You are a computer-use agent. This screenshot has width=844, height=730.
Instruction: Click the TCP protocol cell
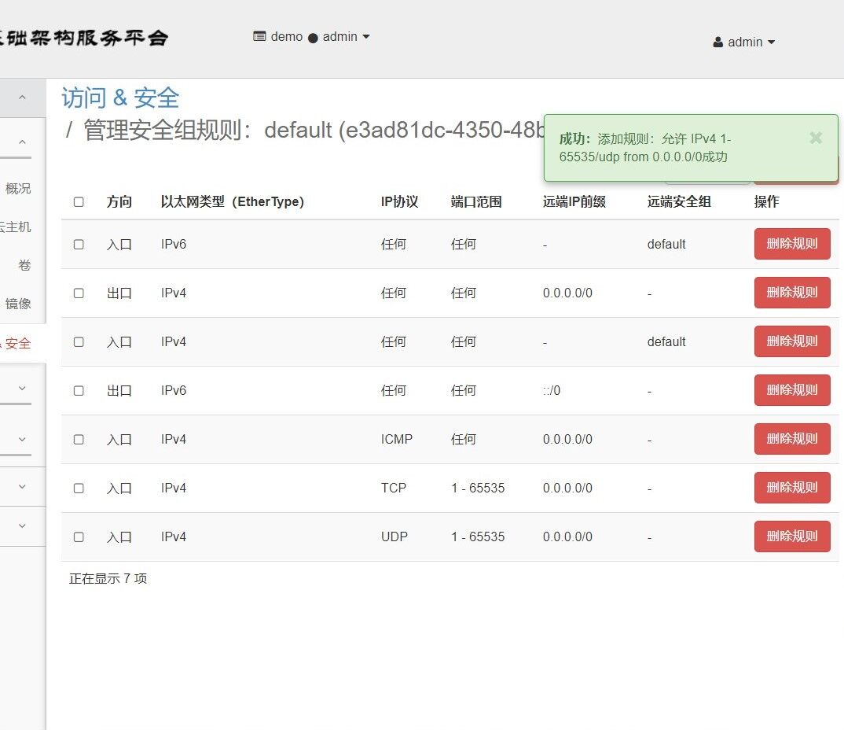(394, 488)
